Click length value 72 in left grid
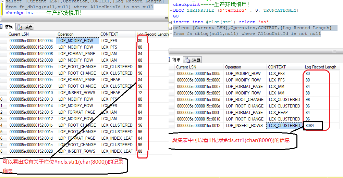Viewport: 343px width, 178px height. coord(140,93)
